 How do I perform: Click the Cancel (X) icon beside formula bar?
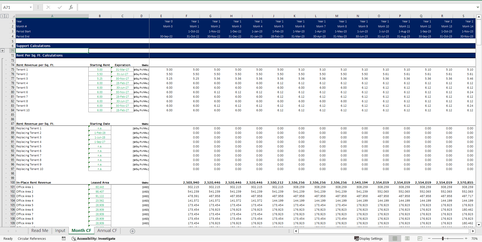click(x=48, y=7)
